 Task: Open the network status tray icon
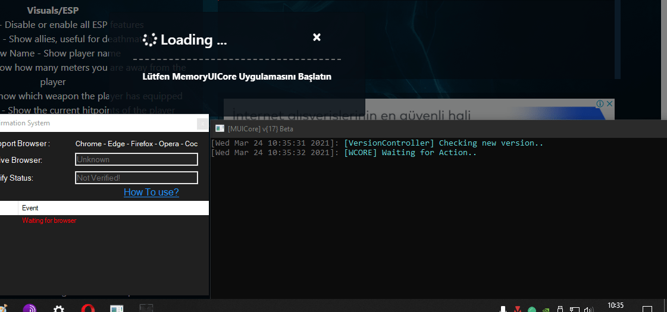pos(575,310)
